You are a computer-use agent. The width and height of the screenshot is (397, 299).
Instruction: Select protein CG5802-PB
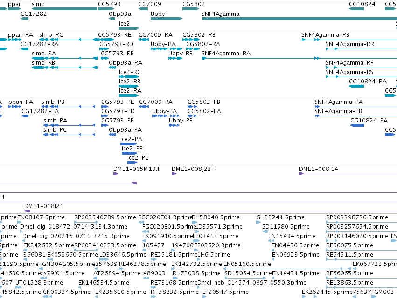pos(204,102)
